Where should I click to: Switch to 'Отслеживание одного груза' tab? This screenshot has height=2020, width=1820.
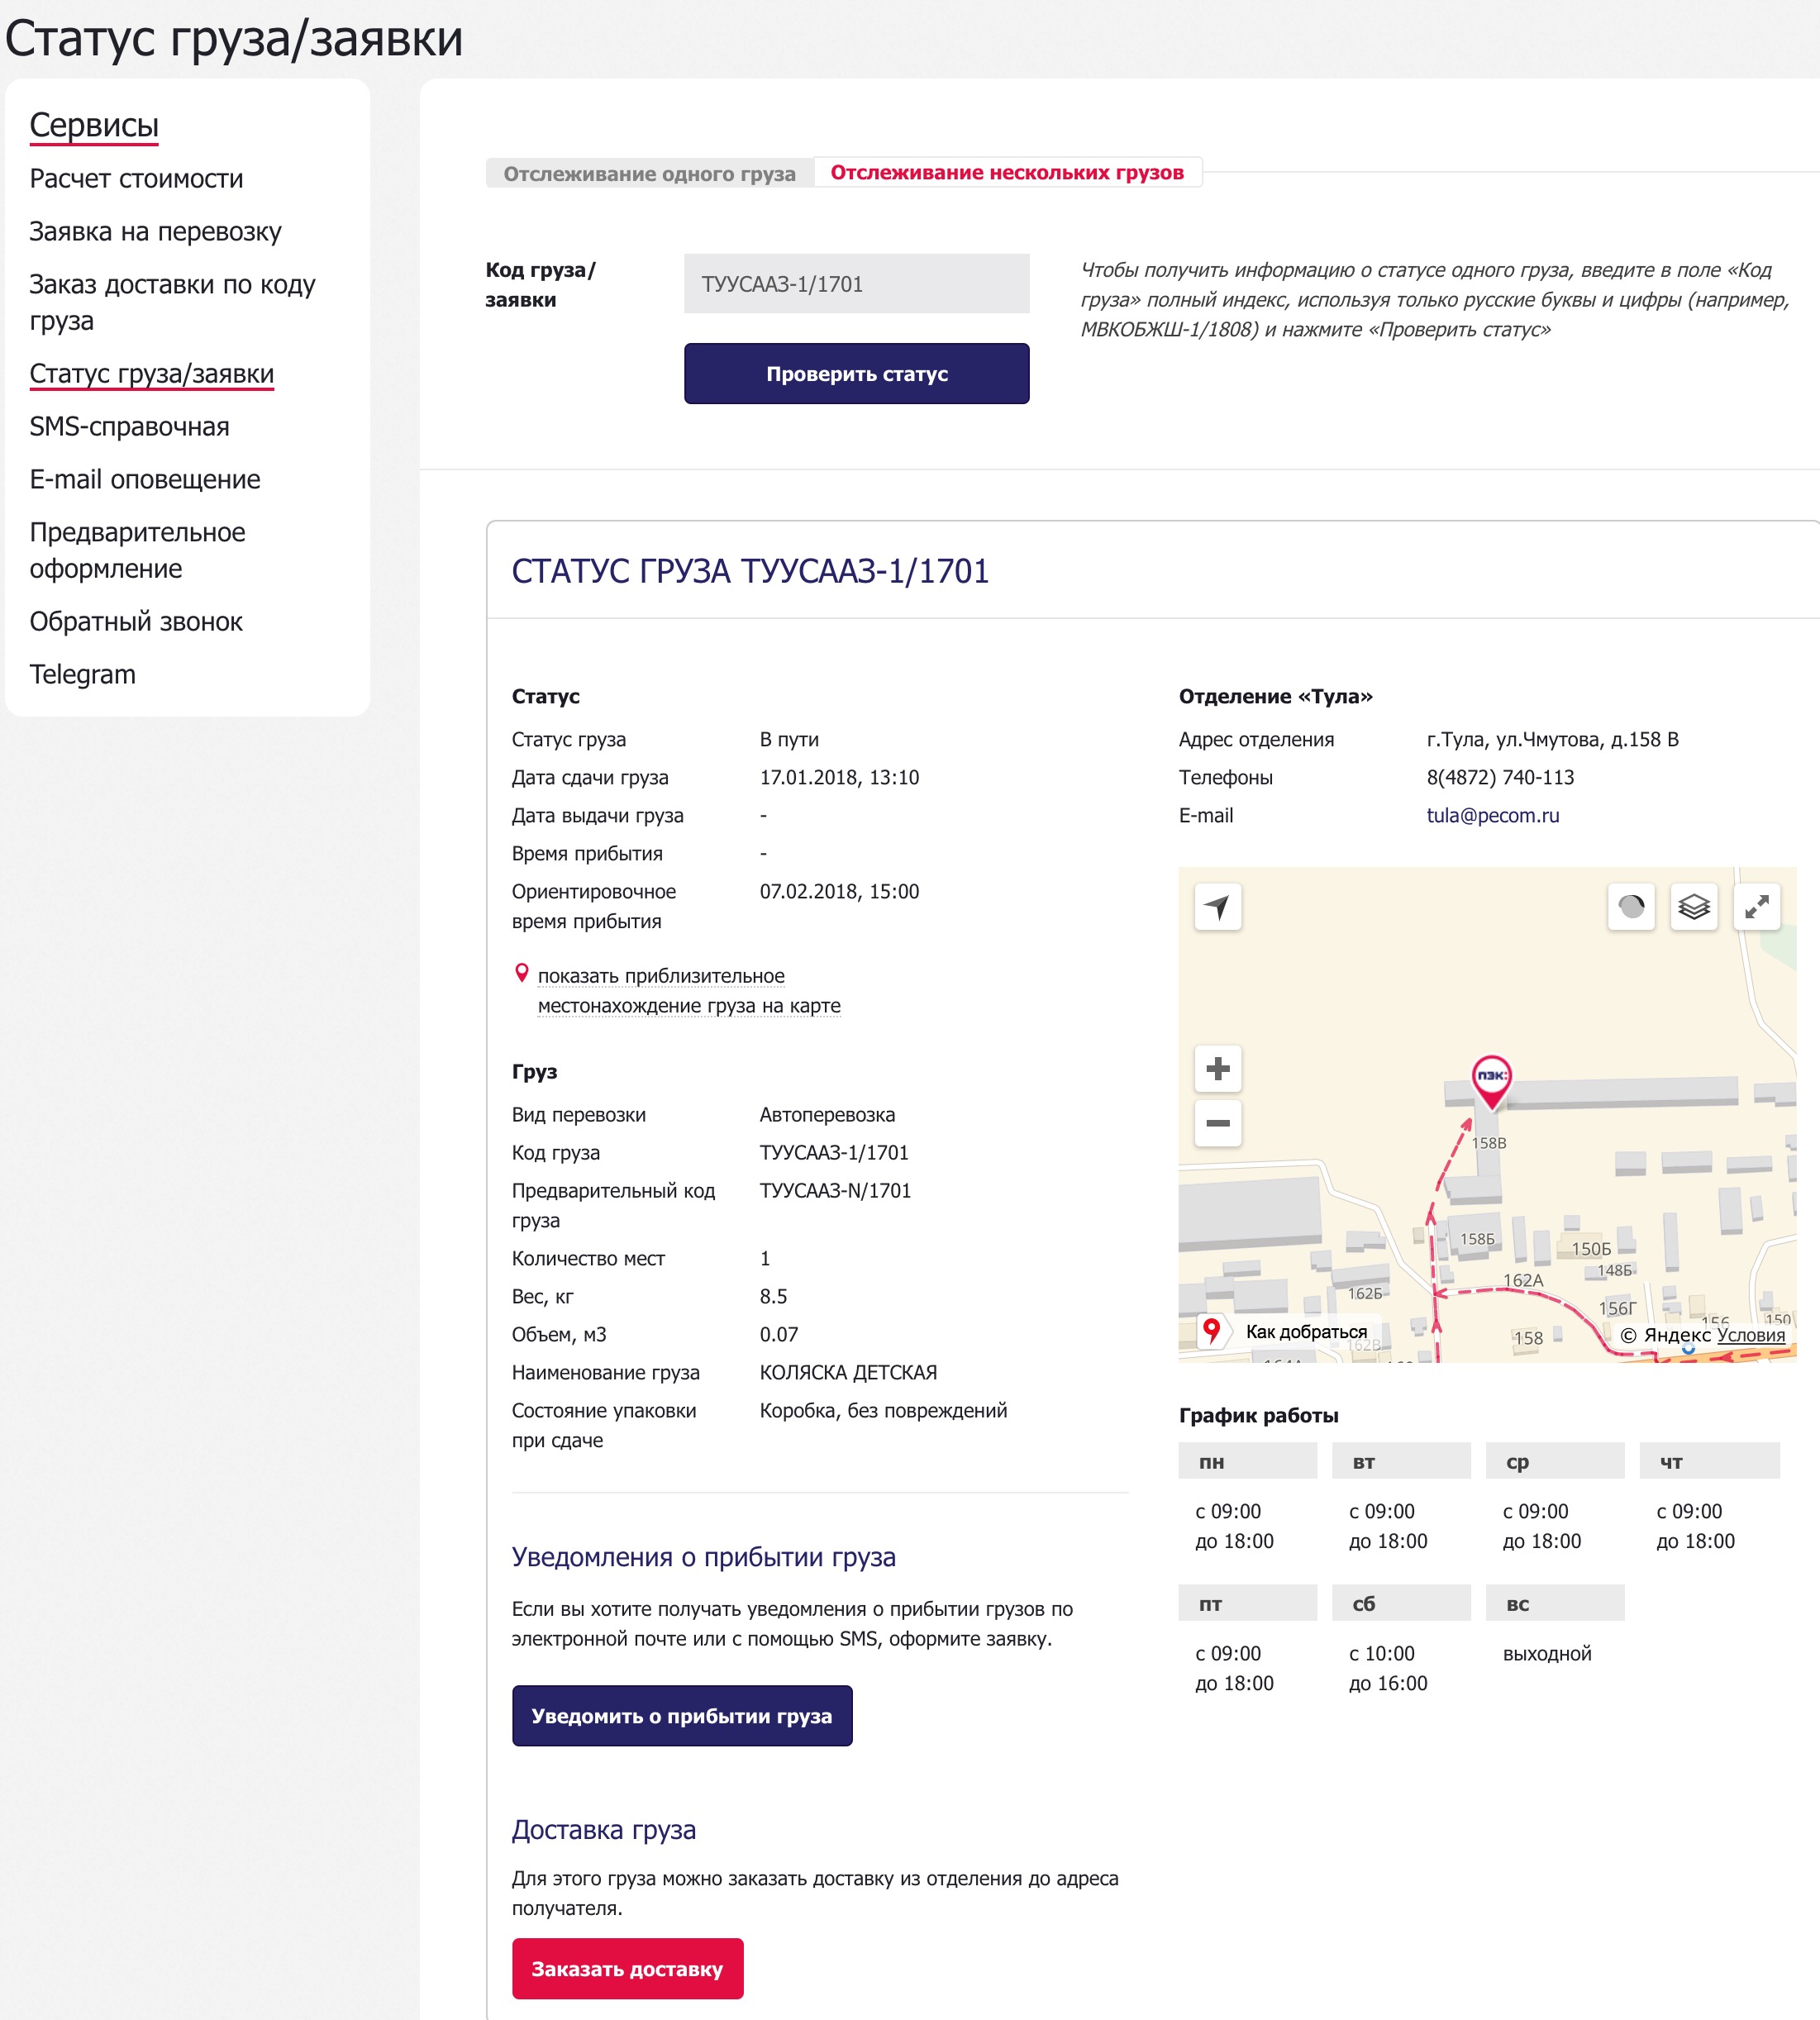tap(650, 173)
